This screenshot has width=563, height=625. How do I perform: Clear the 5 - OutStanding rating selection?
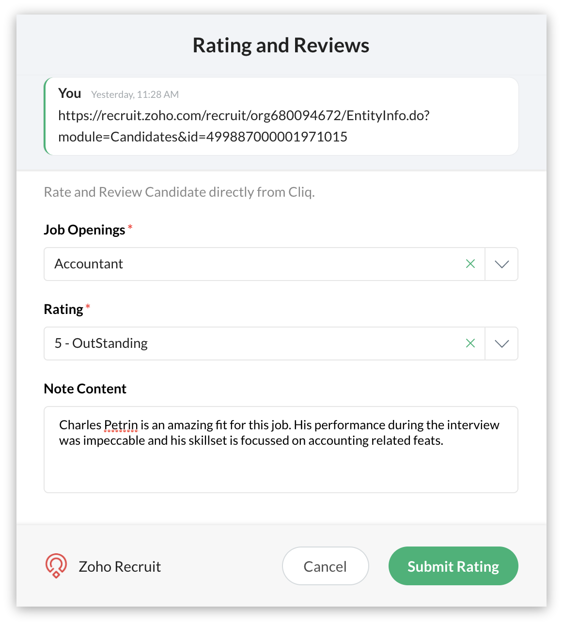coord(470,344)
